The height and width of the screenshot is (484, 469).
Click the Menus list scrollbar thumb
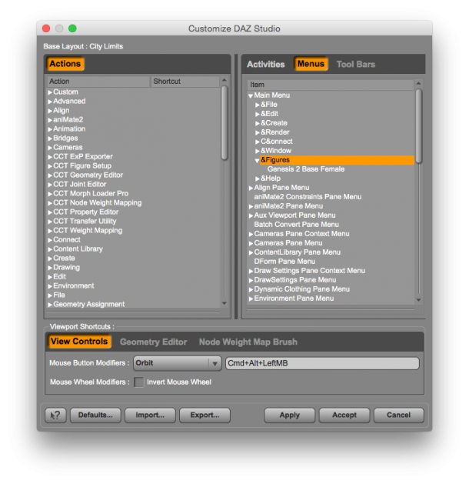(x=418, y=126)
